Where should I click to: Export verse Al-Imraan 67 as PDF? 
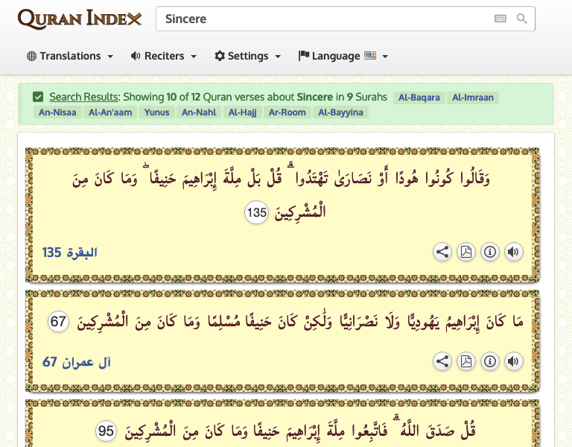tap(465, 361)
